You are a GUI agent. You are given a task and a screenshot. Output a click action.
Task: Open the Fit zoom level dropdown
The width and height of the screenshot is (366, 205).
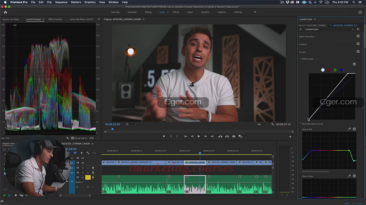click(131, 124)
